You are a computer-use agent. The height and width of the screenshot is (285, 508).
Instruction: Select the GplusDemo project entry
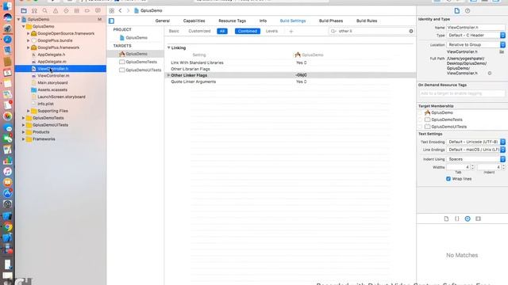tap(136, 38)
